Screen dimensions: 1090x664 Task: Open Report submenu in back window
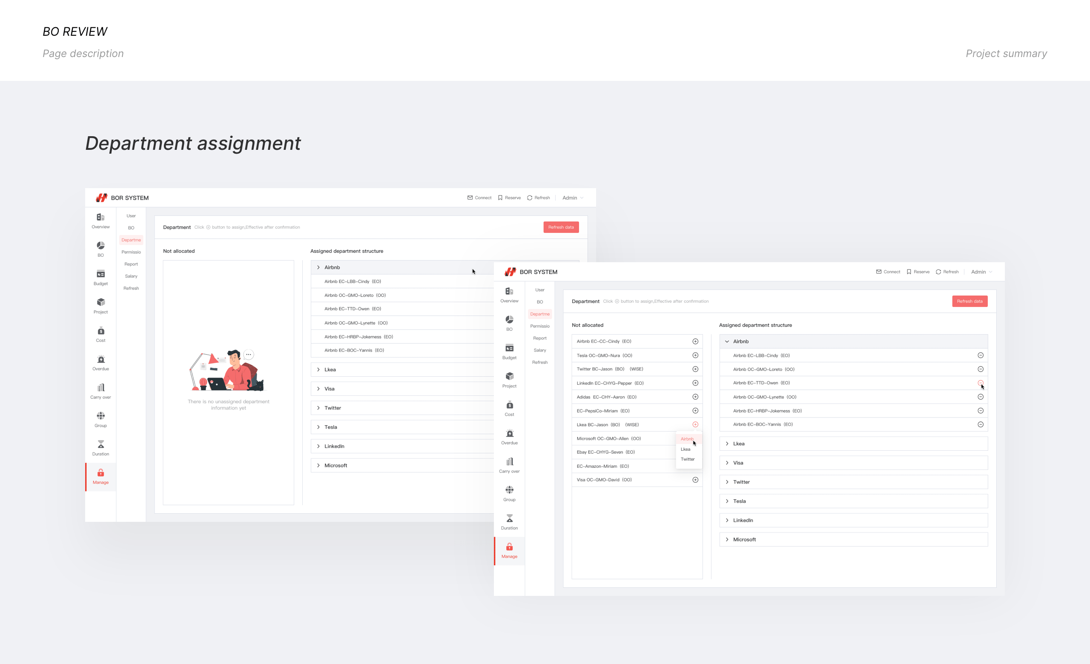(x=131, y=264)
